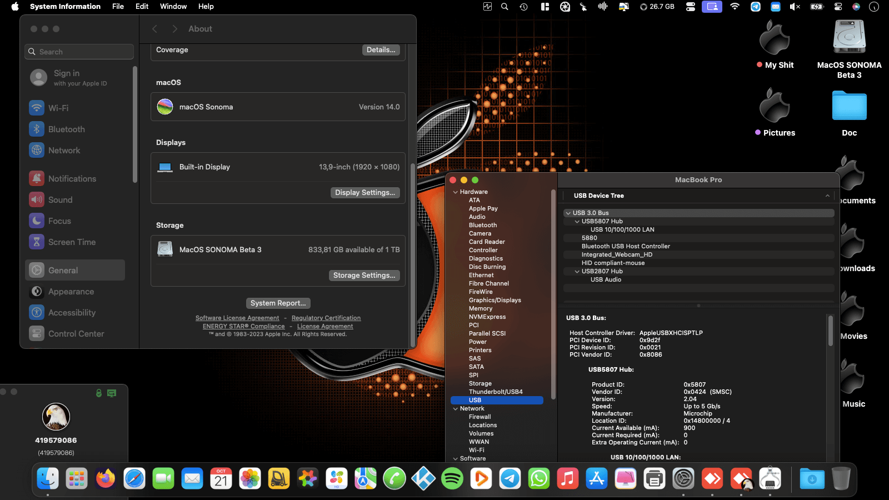This screenshot has width=889, height=500.
Task: Click the System Settings sidebar scrollbar
Action: point(135,125)
